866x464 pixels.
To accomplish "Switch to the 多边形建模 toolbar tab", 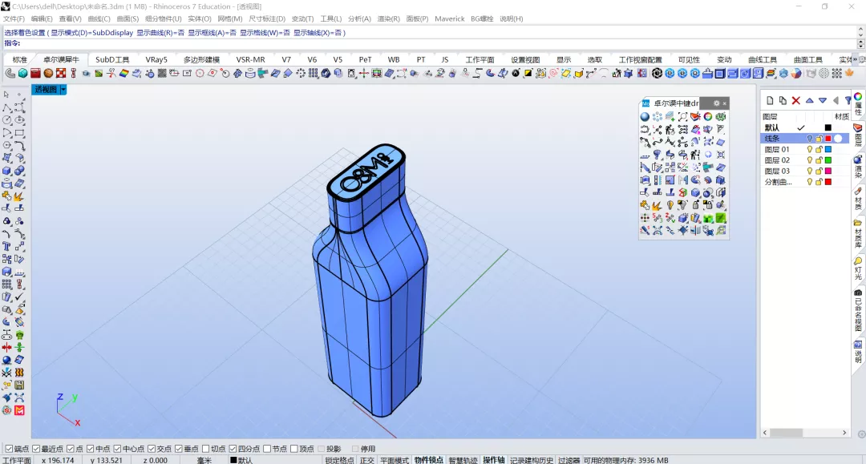I will (201, 59).
